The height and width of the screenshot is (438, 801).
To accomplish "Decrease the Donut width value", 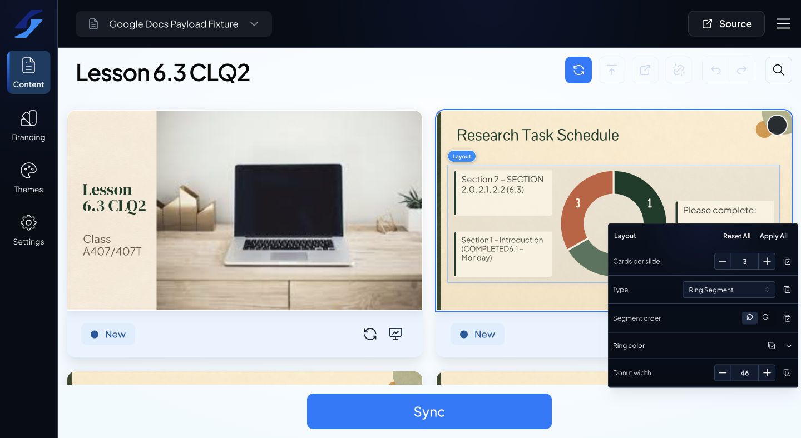I will (723, 373).
